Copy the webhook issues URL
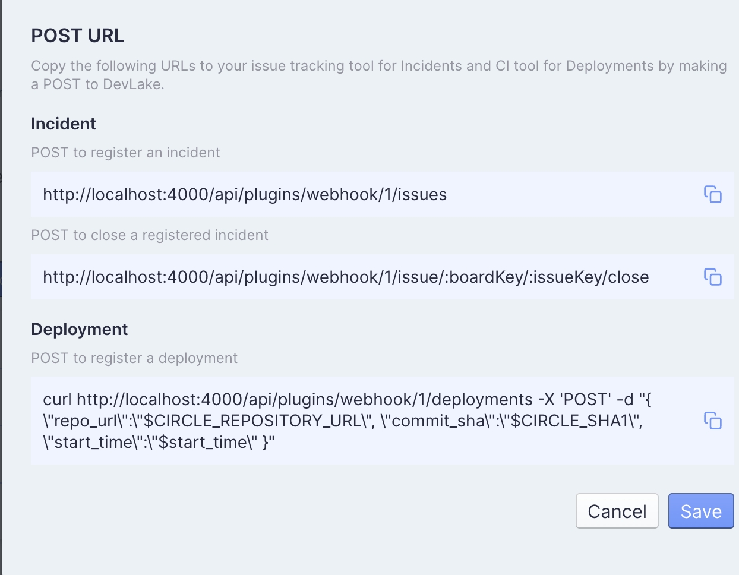The width and height of the screenshot is (739, 575). point(712,194)
